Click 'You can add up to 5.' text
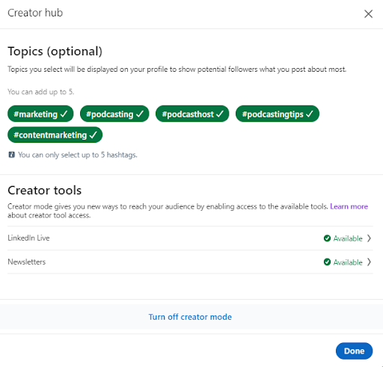This screenshot has width=383, height=367. (x=41, y=92)
